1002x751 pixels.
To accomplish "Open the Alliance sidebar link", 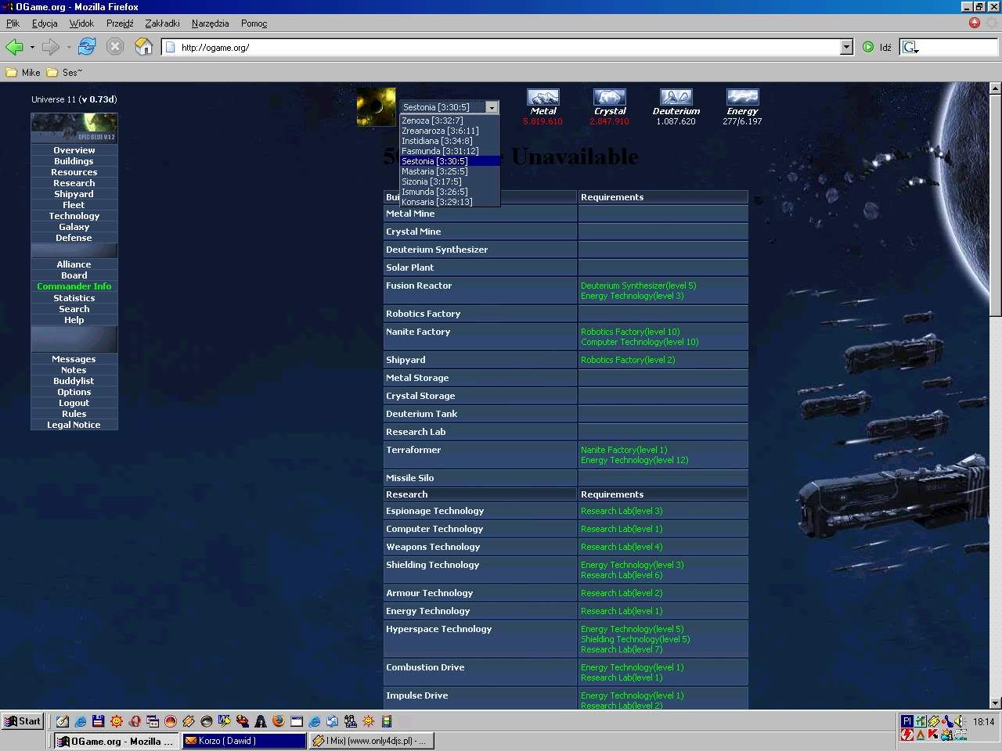I will pyautogui.click(x=74, y=264).
